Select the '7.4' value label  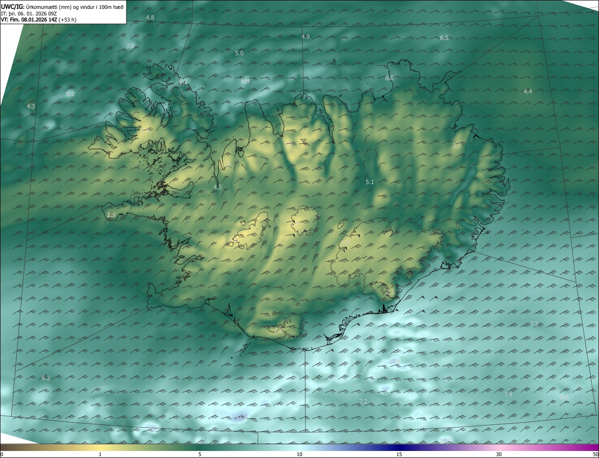tap(508, 395)
